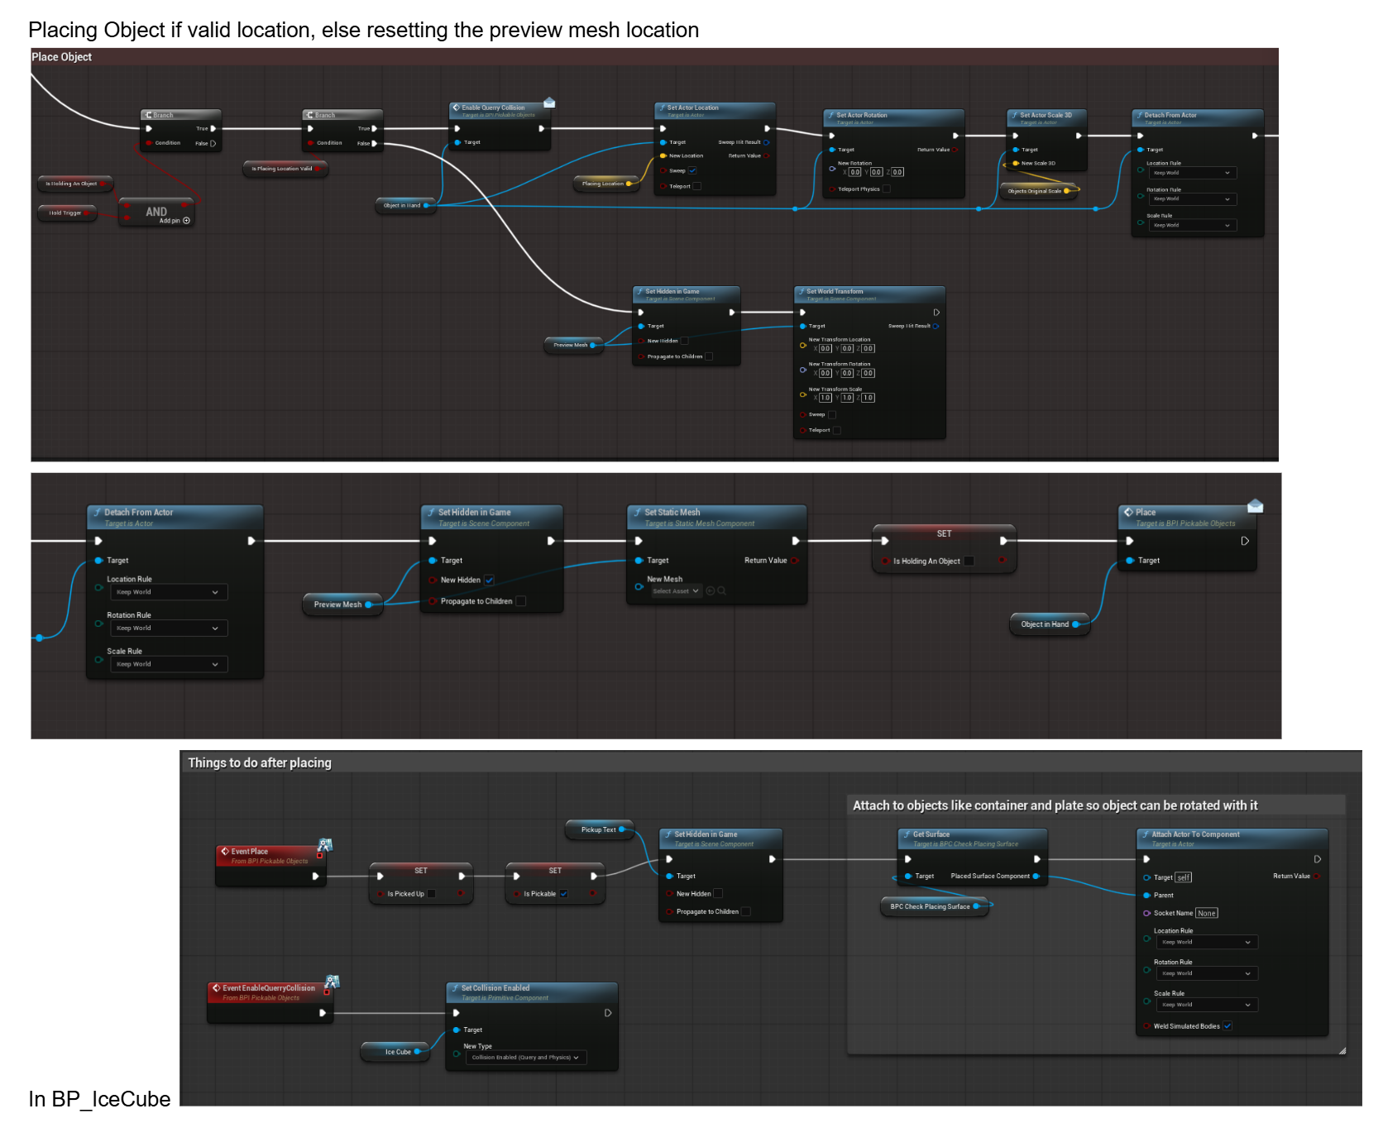Image resolution: width=1383 pixels, height=1123 pixels.
Task: Select the Place Object comment header
Action: [654, 57]
